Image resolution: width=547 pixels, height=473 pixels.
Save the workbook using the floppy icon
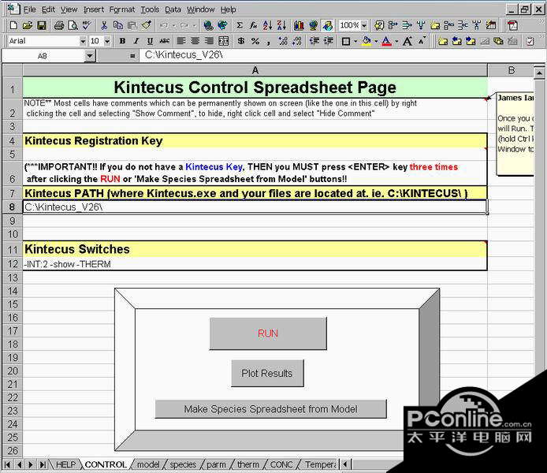(42, 25)
